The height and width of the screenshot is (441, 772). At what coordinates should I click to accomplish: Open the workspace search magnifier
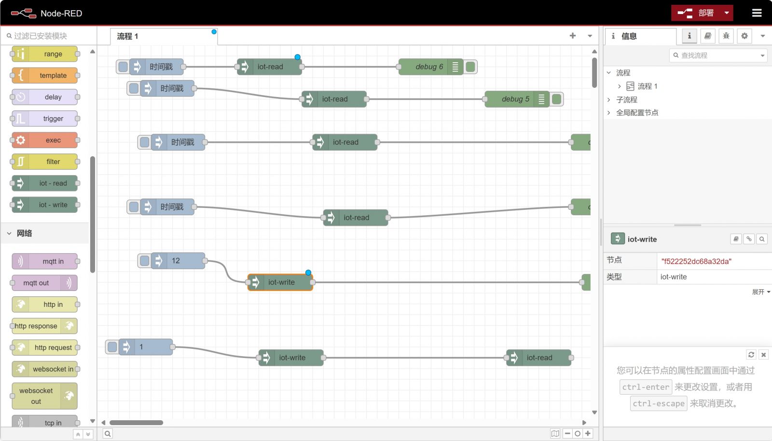pyautogui.click(x=108, y=434)
